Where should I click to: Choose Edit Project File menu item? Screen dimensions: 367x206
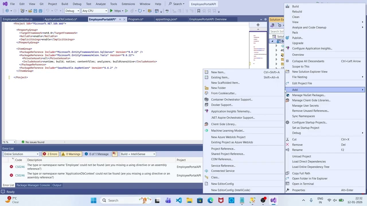pyautogui.click(x=302, y=83)
